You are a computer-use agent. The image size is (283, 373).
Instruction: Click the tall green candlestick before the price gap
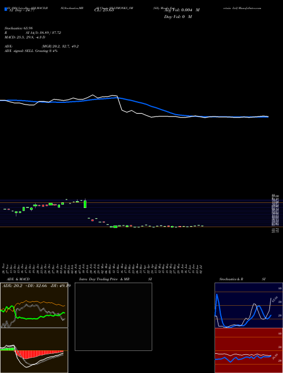pyautogui.click(x=85, y=204)
